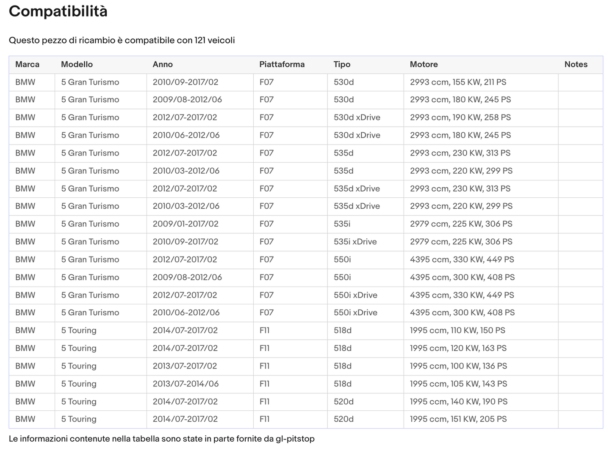612x451 pixels.
Task: Click the Modello column header
Action: point(77,64)
